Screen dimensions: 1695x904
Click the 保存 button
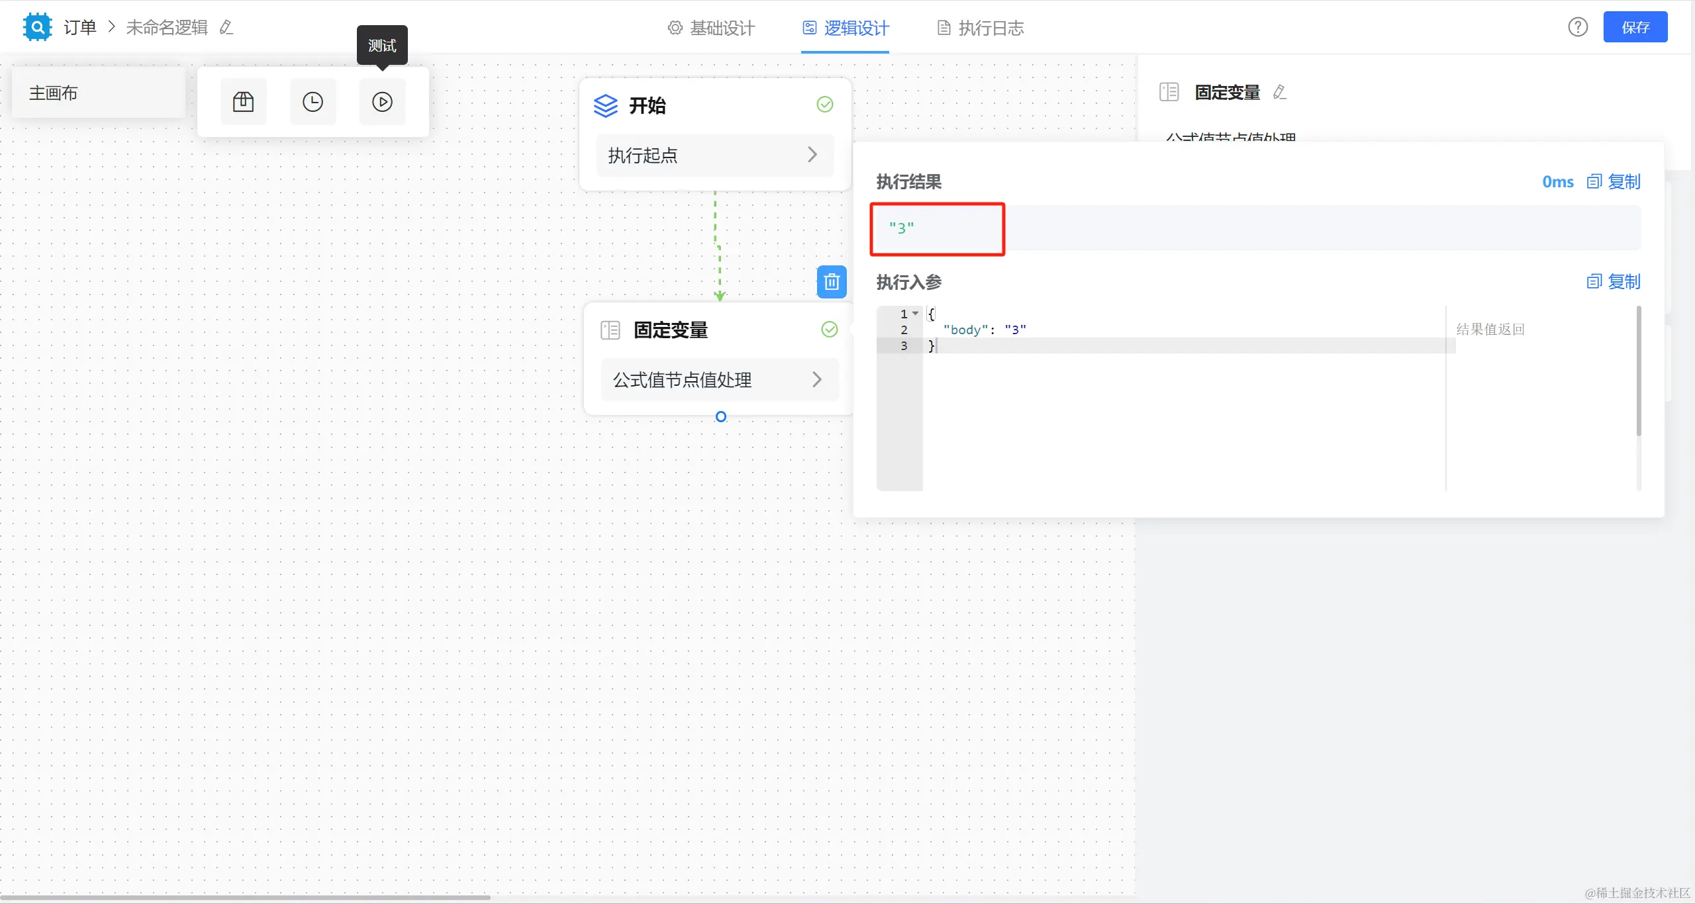(1635, 27)
